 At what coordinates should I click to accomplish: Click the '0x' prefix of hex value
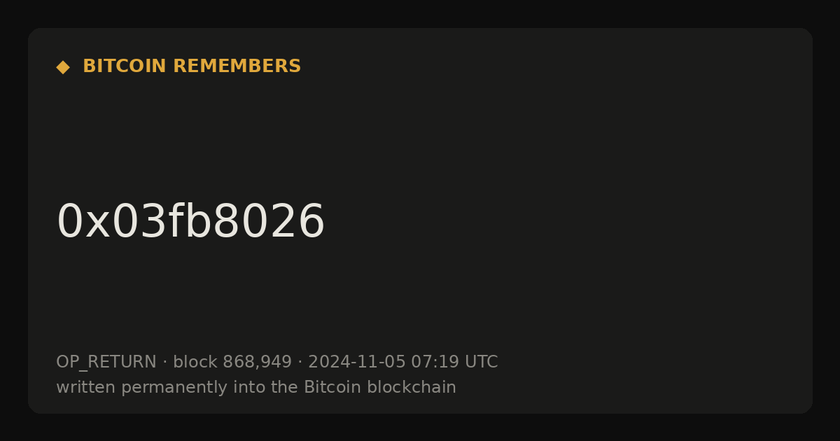point(83,222)
